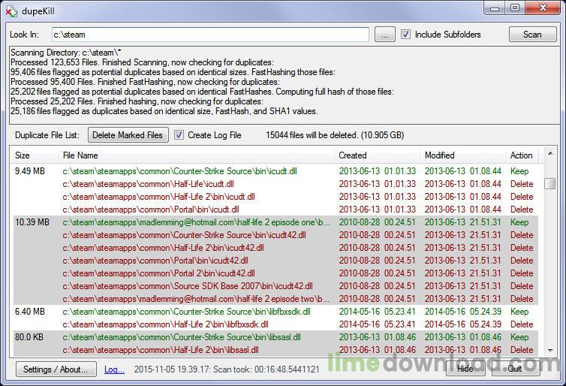The height and width of the screenshot is (386, 566).
Task: Toggle Delete action on Half-Life\icudt.dll row
Action: [x=522, y=184]
